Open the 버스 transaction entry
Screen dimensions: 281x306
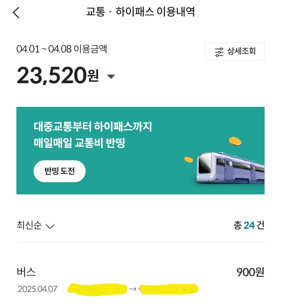[x=26, y=272]
